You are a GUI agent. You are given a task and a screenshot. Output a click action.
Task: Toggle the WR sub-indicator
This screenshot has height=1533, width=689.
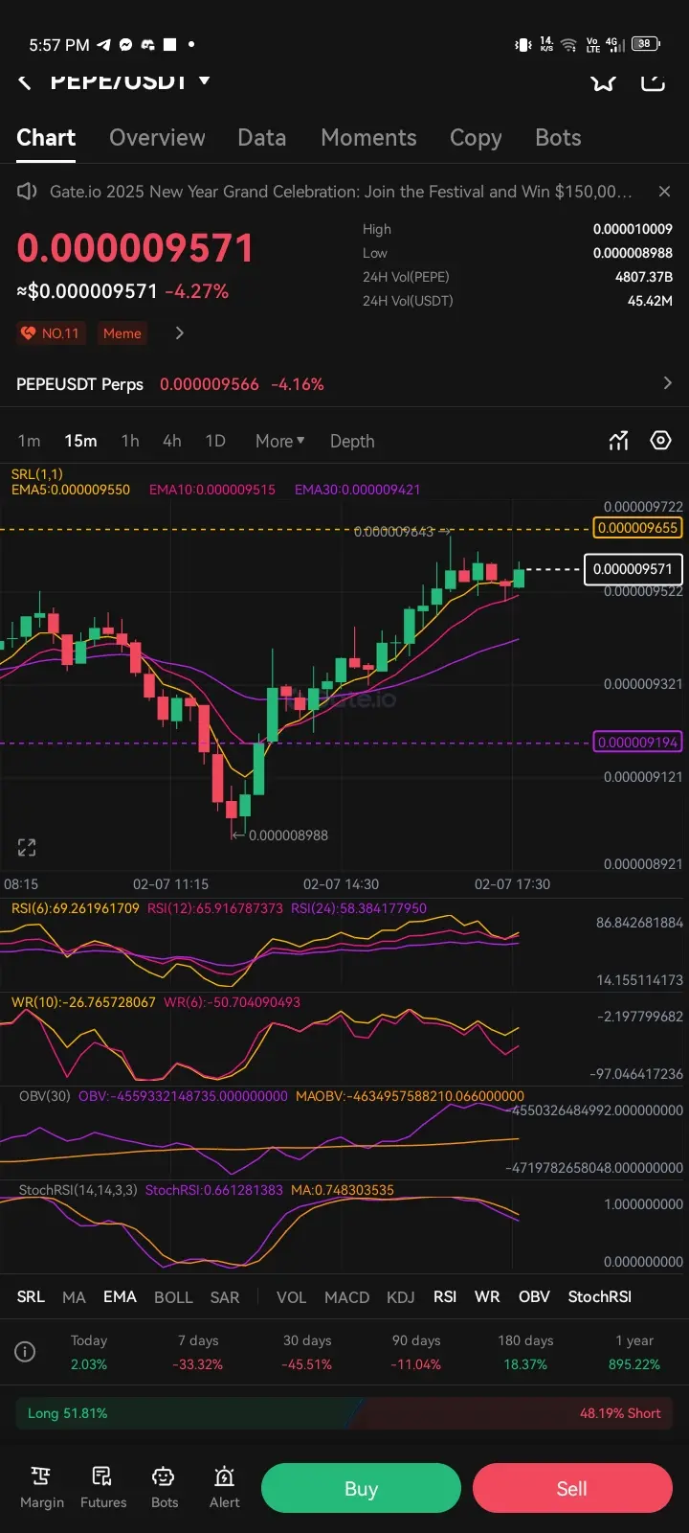[487, 1296]
